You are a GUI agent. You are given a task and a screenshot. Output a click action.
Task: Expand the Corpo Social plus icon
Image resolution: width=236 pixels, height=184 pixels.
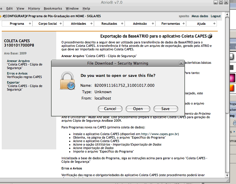[61, 24]
